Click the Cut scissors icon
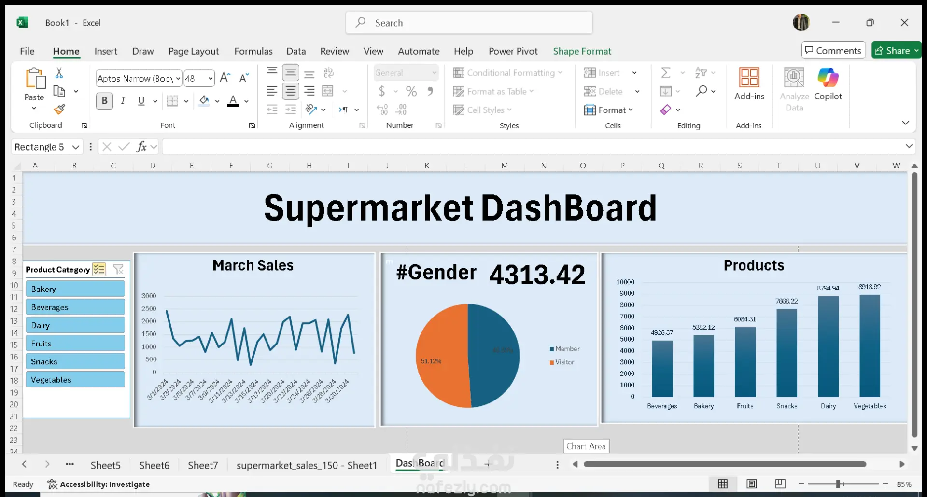 pyautogui.click(x=59, y=73)
